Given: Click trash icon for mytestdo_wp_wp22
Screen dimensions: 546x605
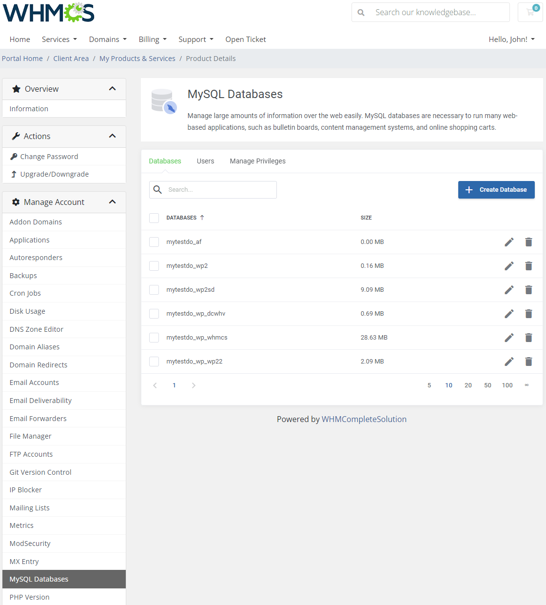Looking at the screenshot, I should 528,362.
